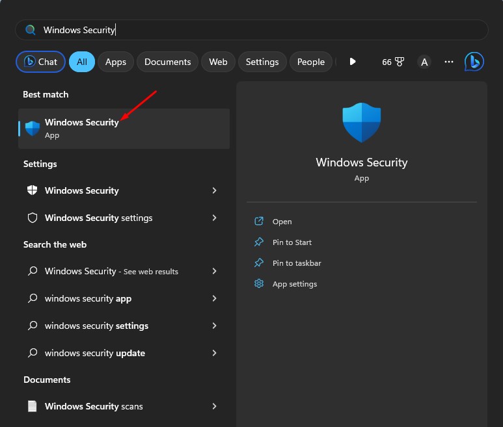503x427 pixels.
Task: Click the Bing icon at top right
Action: click(x=474, y=62)
